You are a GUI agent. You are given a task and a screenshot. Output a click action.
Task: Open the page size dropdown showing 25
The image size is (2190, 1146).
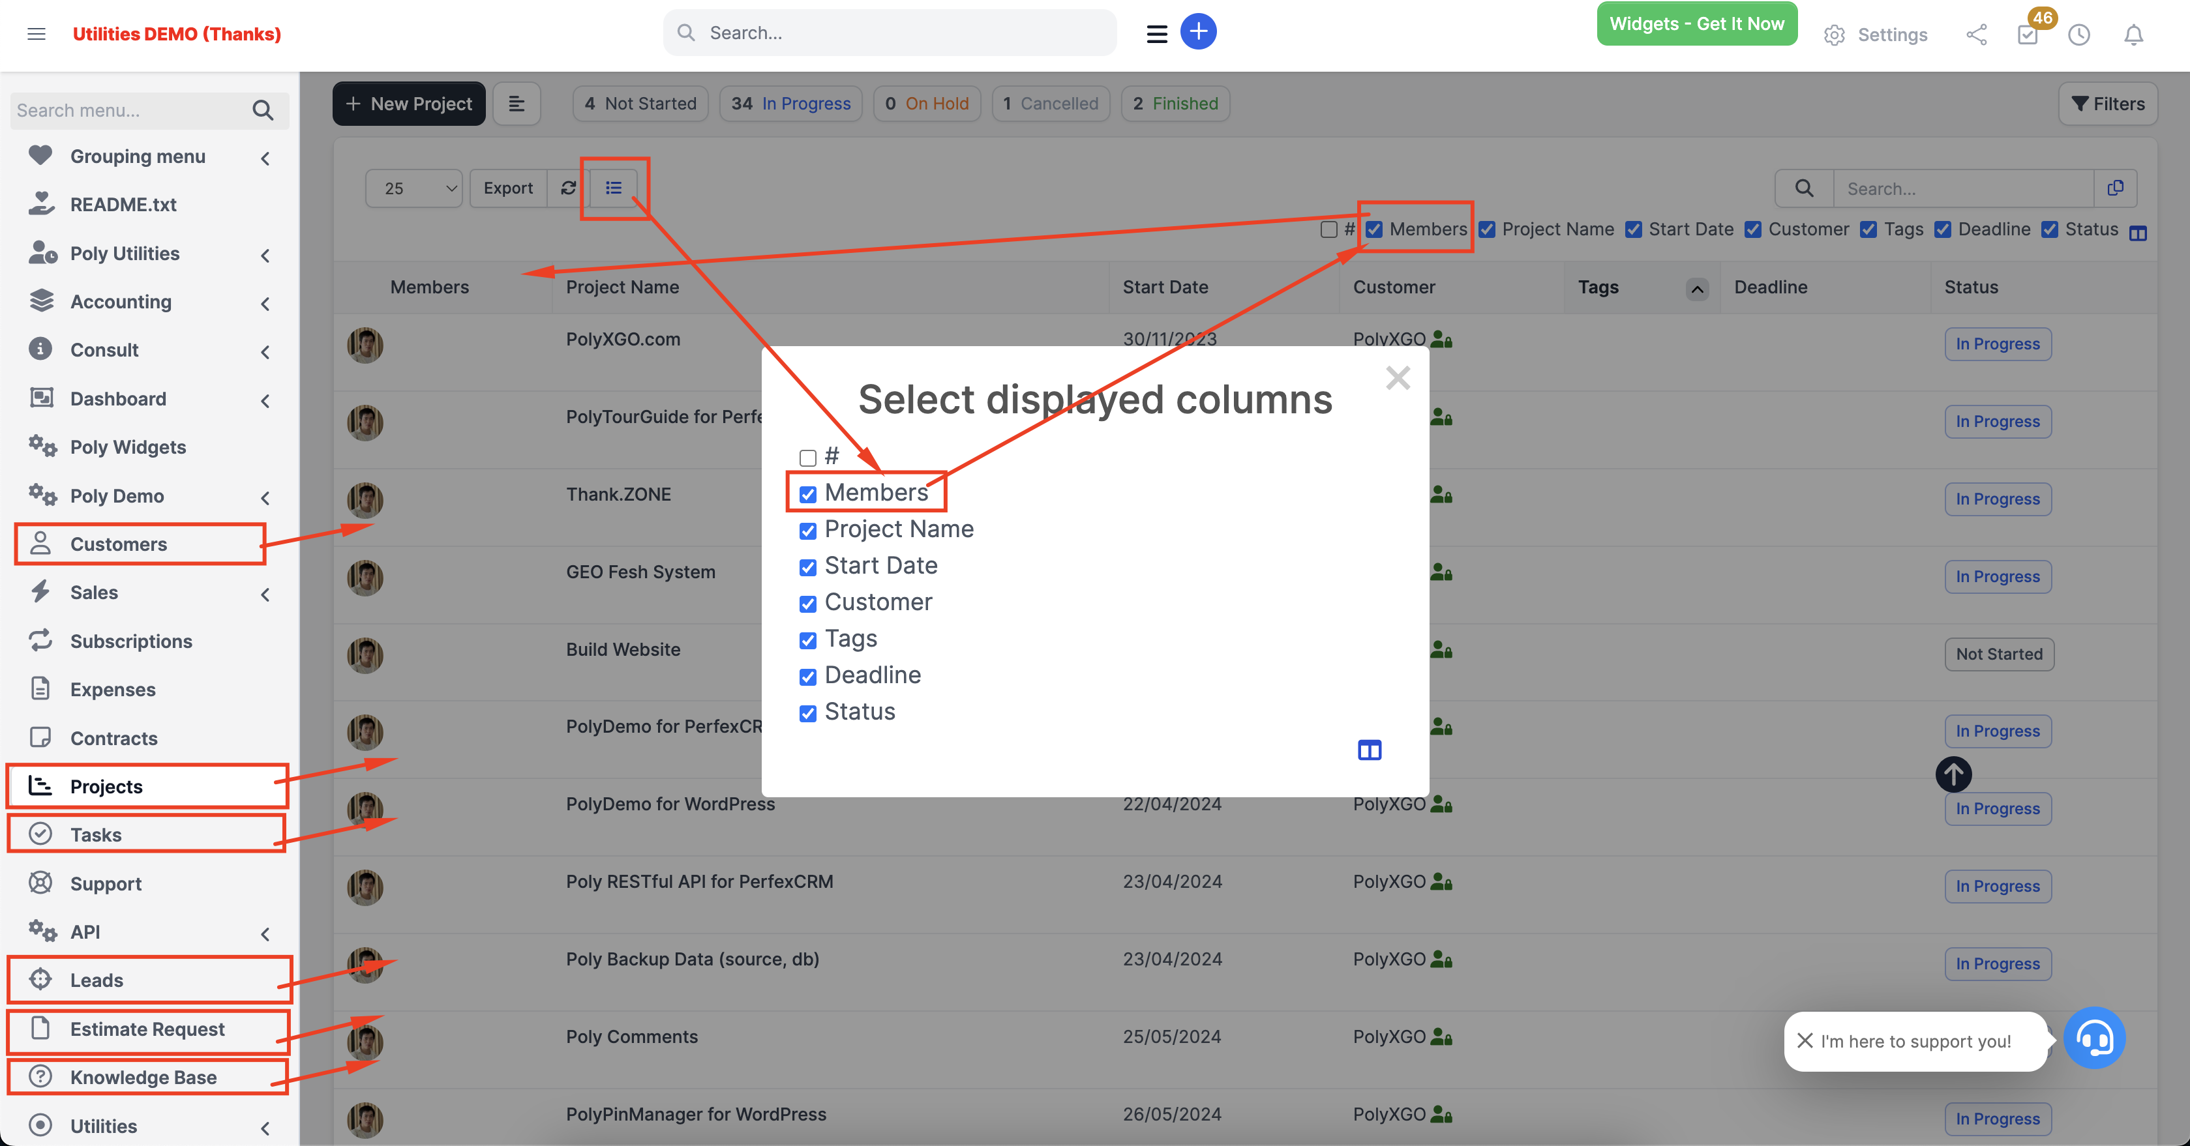[414, 188]
